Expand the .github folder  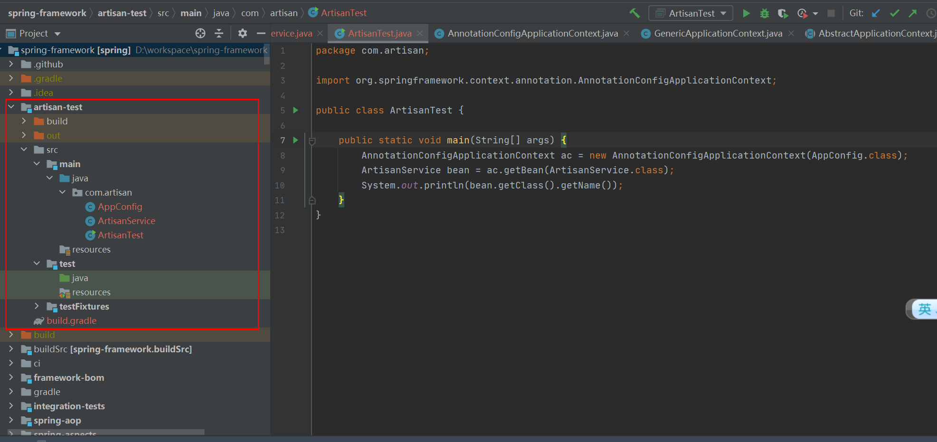coord(11,64)
